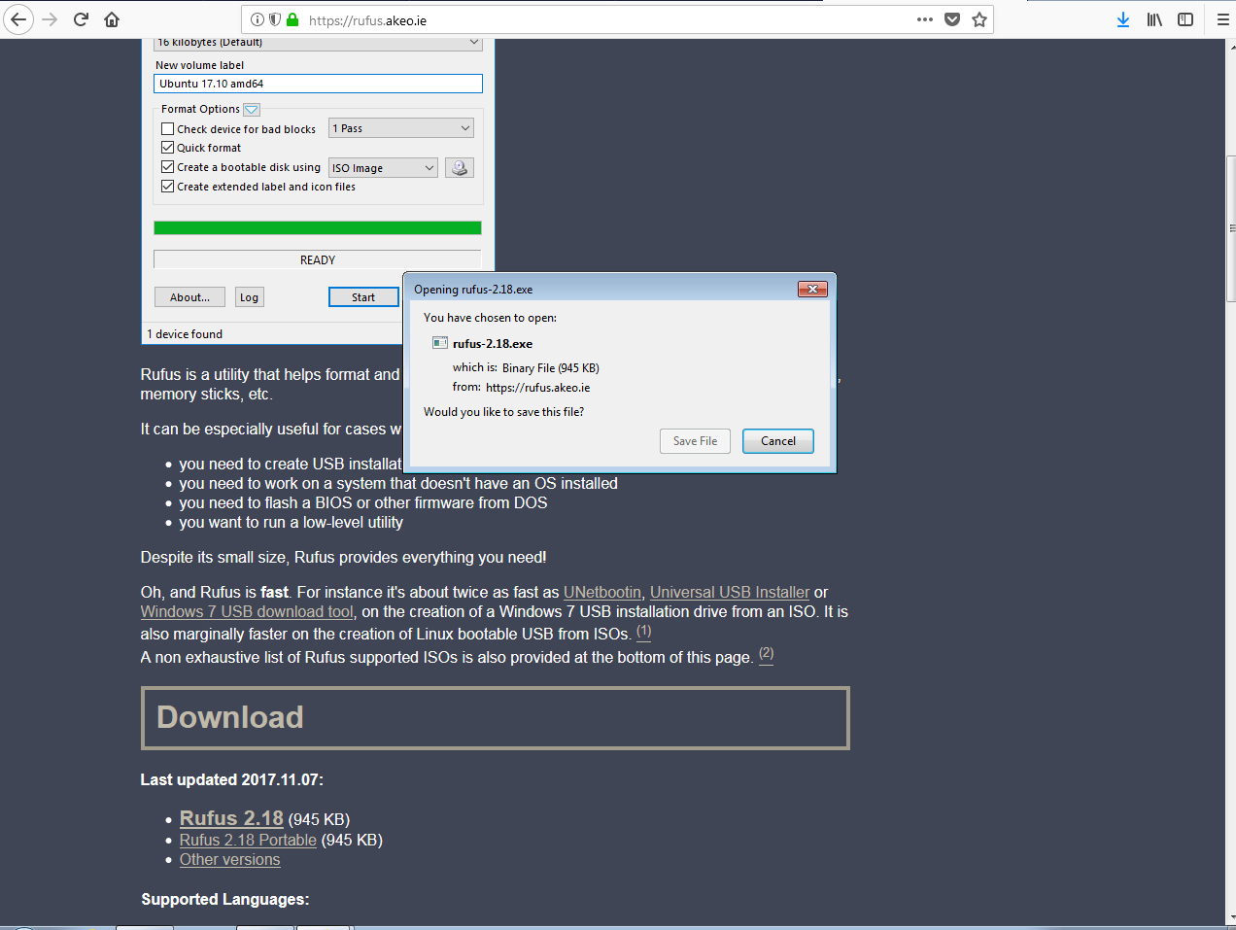Click 'Would you like to save this file?' text
Viewport: 1236px width, 930px height.
[503, 412]
